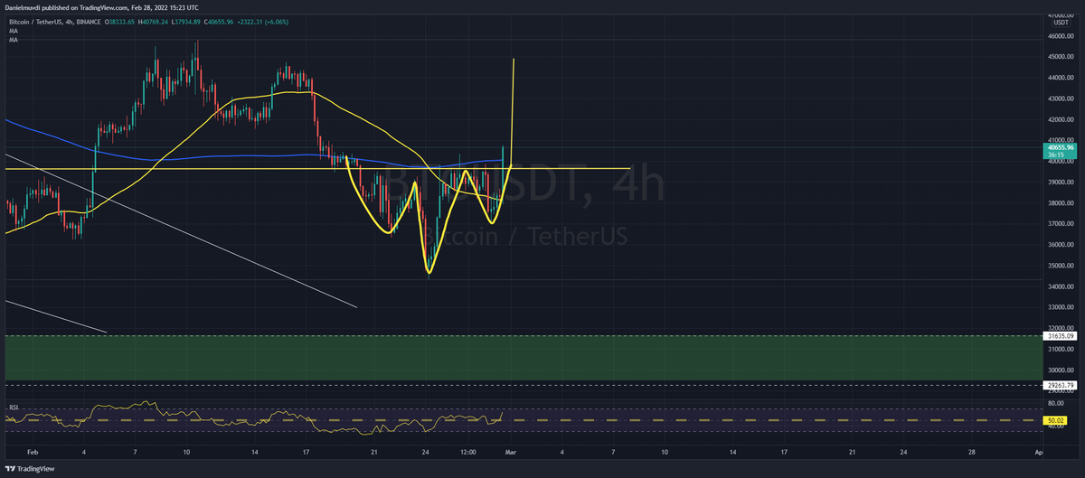Click the 43000.00 price axis label
Screen dimensions: 1085x478
(x=1061, y=98)
